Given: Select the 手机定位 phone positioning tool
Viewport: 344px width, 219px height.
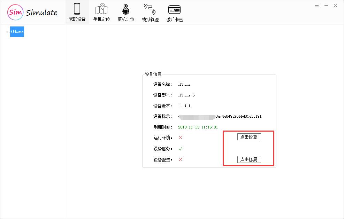Looking at the screenshot, I should (101, 11).
